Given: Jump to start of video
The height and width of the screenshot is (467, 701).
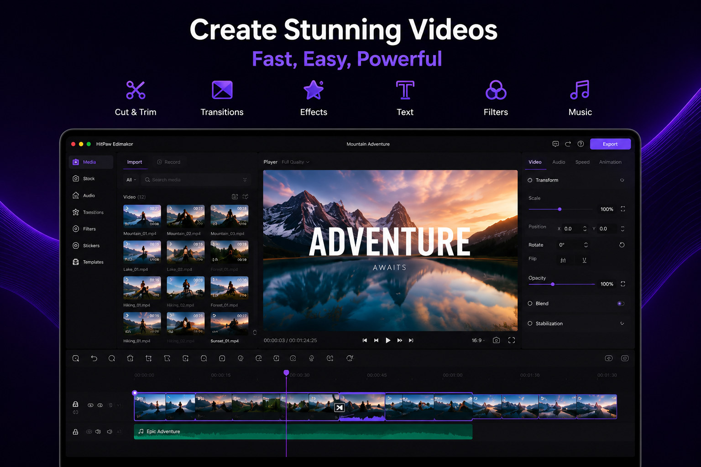Looking at the screenshot, I should (365, 340).
